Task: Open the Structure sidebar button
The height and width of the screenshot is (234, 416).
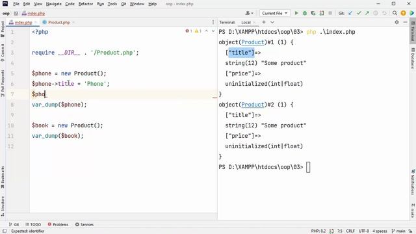Action: coord(3,207)
